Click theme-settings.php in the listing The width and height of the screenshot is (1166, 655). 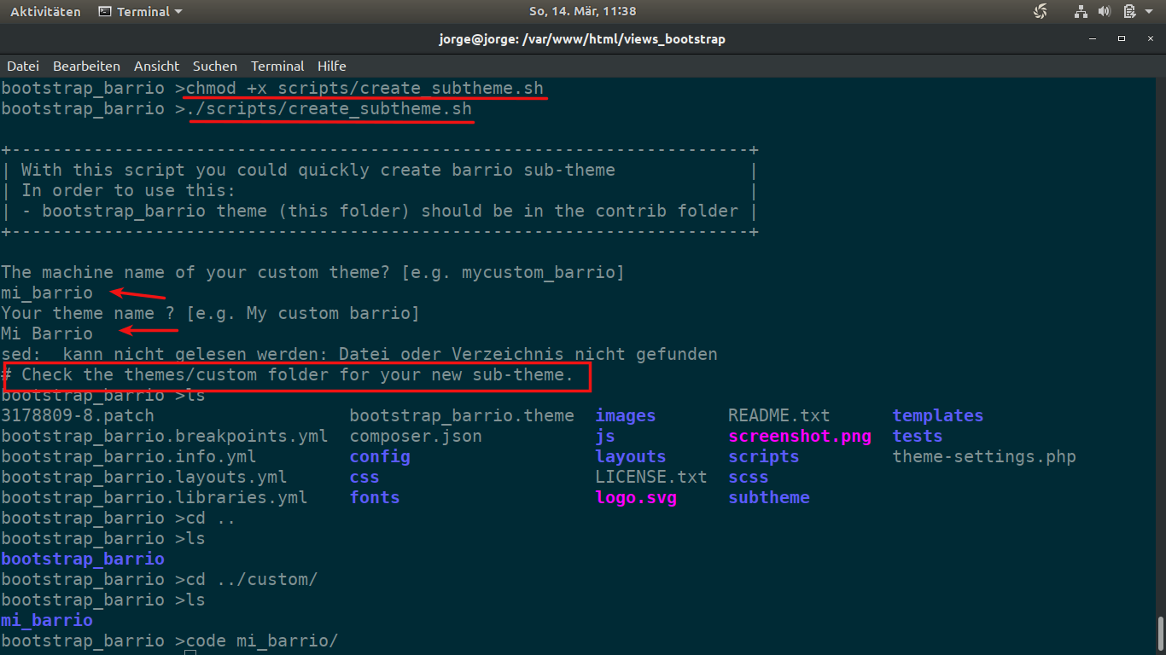tap(984, 456)
